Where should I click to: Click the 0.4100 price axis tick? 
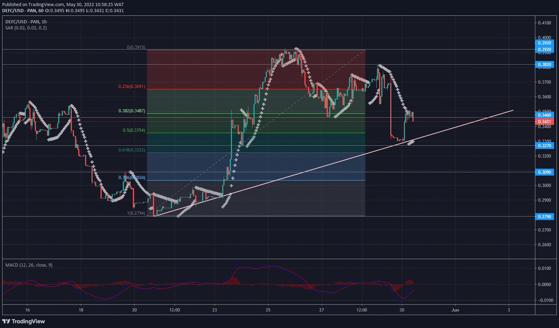tap(544, 23)
